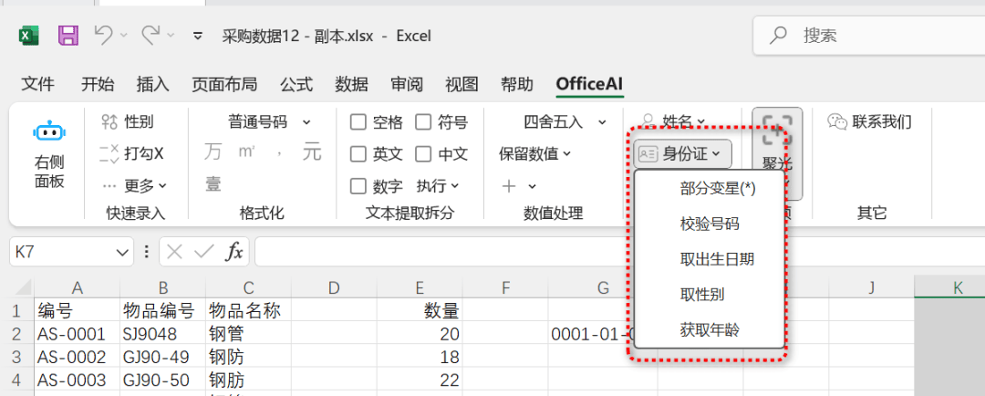
Task: Choose 取出生日期 from the 身份证 menu
Action: click(x=717, y=259)
